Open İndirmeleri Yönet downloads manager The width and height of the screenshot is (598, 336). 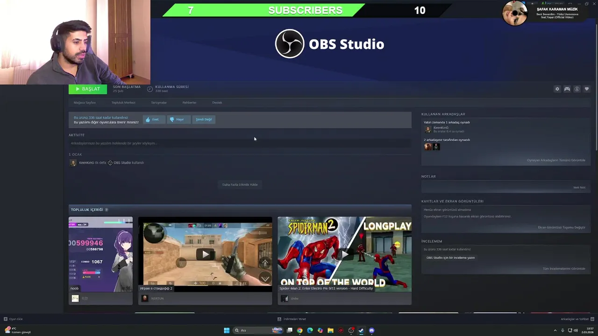point(292,319)
